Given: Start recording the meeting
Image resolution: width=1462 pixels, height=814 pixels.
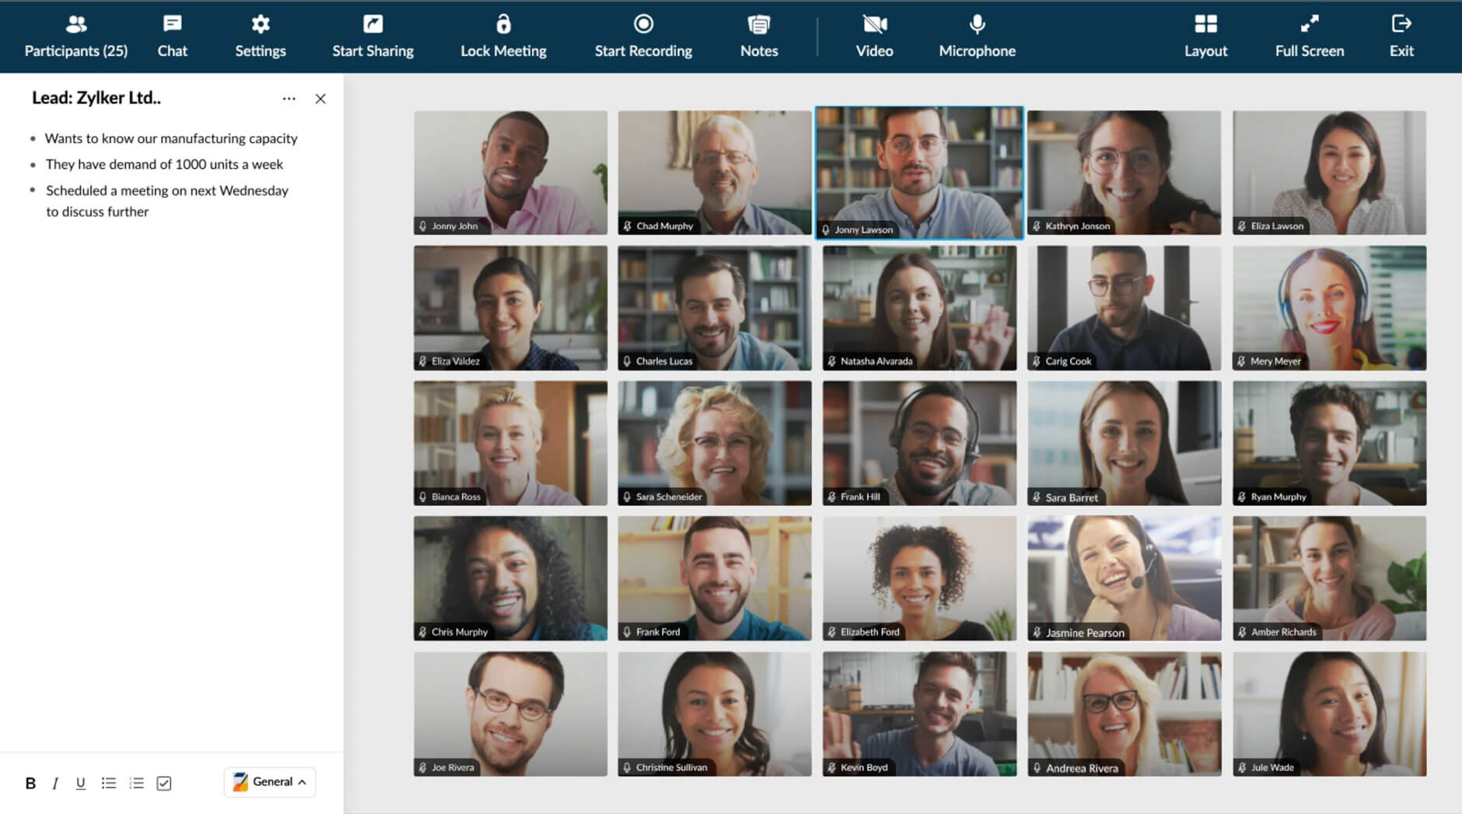Looking at the screenshot, I should (642, 35).
